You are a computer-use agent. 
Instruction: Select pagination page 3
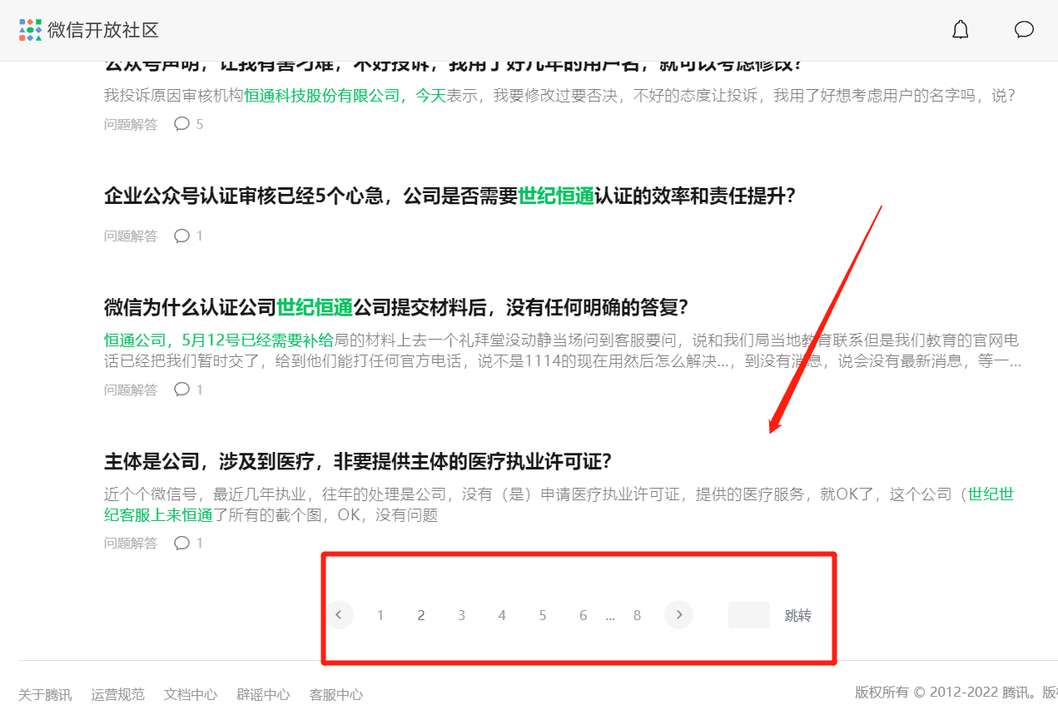(461, 615)
